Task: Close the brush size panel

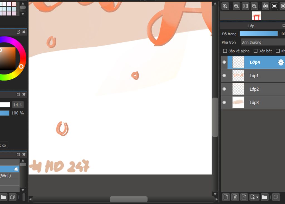Action: point(24,94)
